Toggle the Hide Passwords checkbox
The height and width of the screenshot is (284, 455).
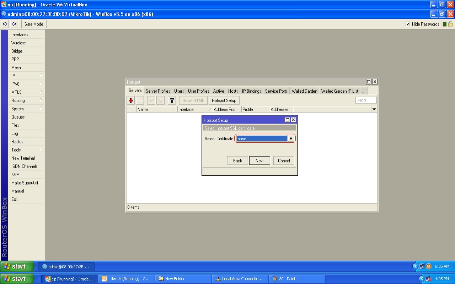tap(408, 24)
